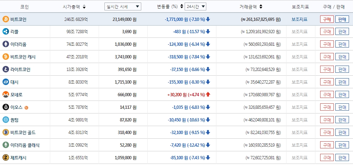
Task: Open 보조지표 link for 비트코인
Action: coord(299,19)
